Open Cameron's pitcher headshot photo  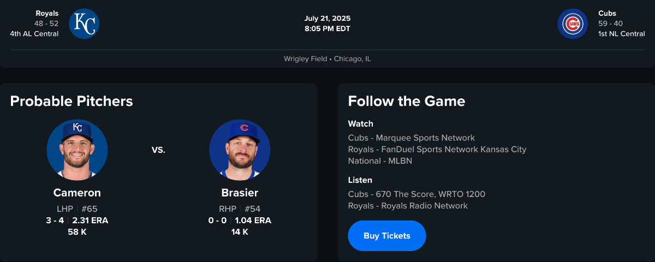point(77,150)
